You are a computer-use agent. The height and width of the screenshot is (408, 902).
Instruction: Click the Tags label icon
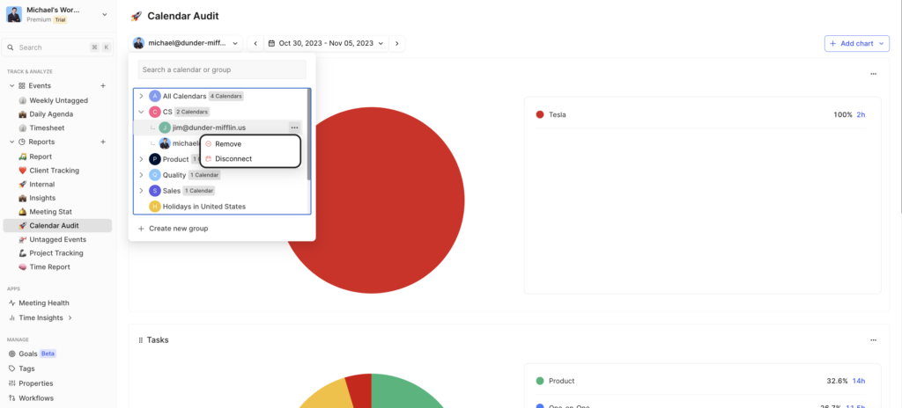[12, 368]
